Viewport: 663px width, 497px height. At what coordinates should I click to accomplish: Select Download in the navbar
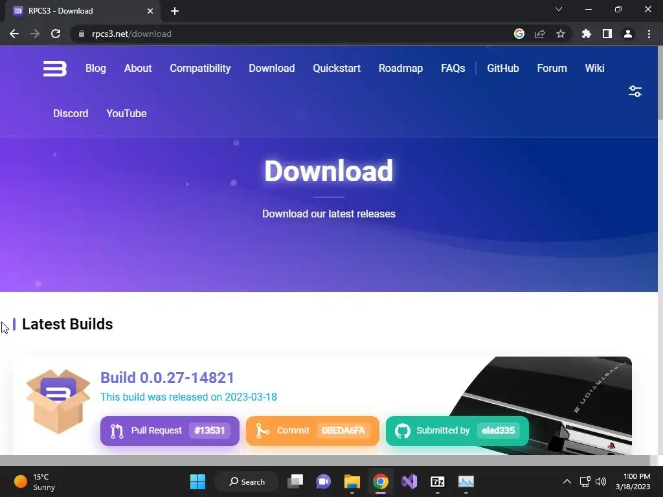pos(271,69)
